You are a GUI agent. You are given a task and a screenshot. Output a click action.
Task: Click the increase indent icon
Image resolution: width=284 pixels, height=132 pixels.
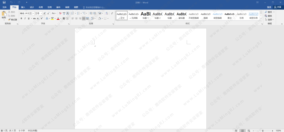coord(95,13)
